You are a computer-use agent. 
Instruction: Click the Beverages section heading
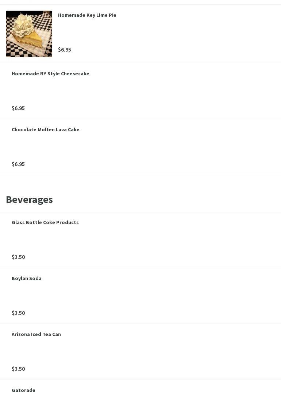point(29,200)
